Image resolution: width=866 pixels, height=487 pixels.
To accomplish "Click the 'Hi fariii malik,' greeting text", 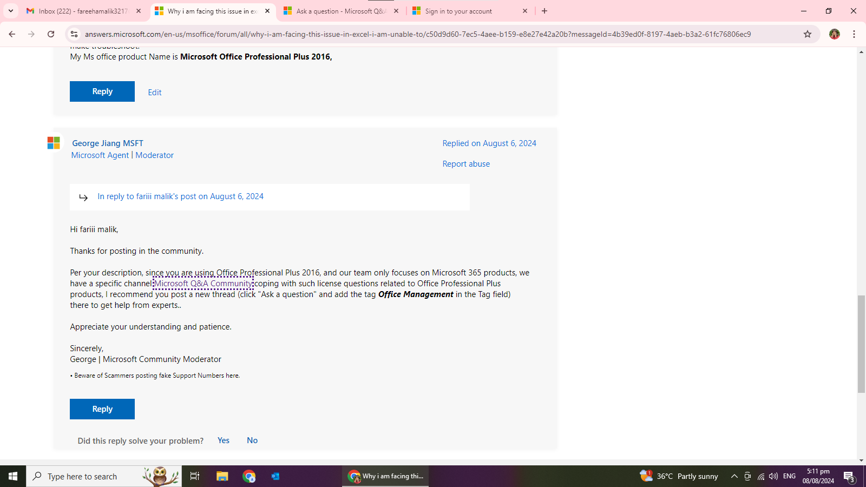I will click(94, 229).
